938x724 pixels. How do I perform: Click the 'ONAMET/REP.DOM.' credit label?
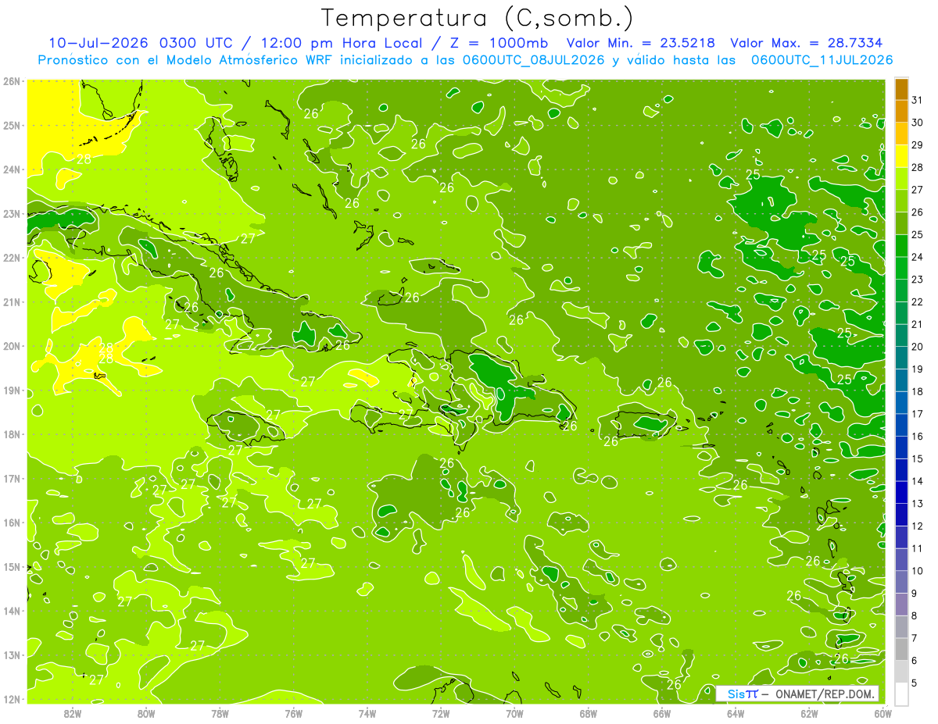(825, 694)
